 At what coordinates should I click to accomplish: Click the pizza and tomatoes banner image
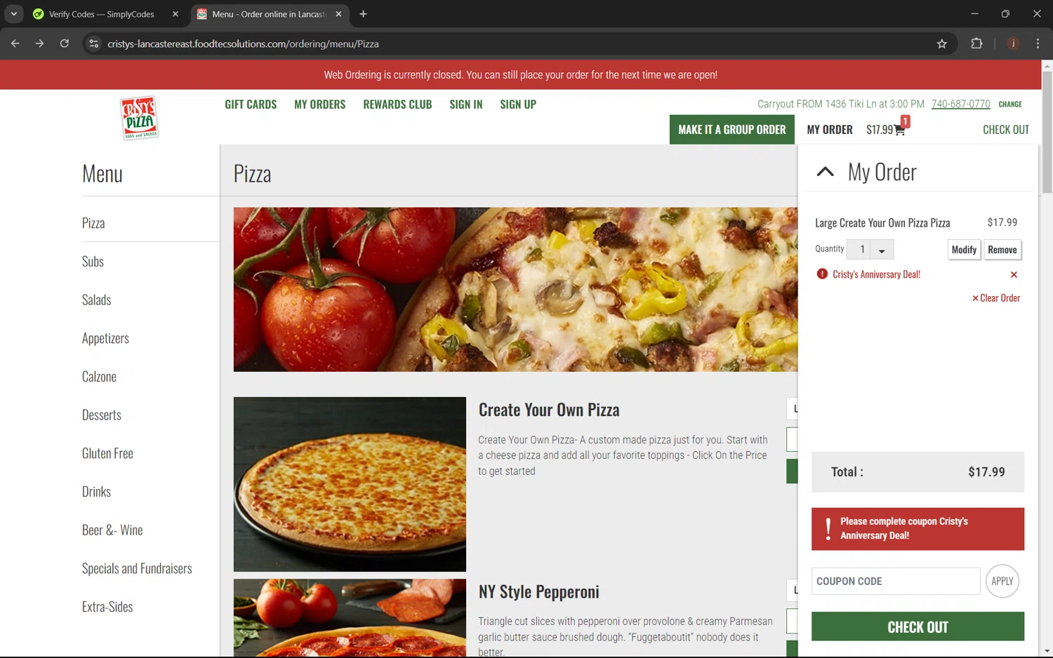pos(515,289)
